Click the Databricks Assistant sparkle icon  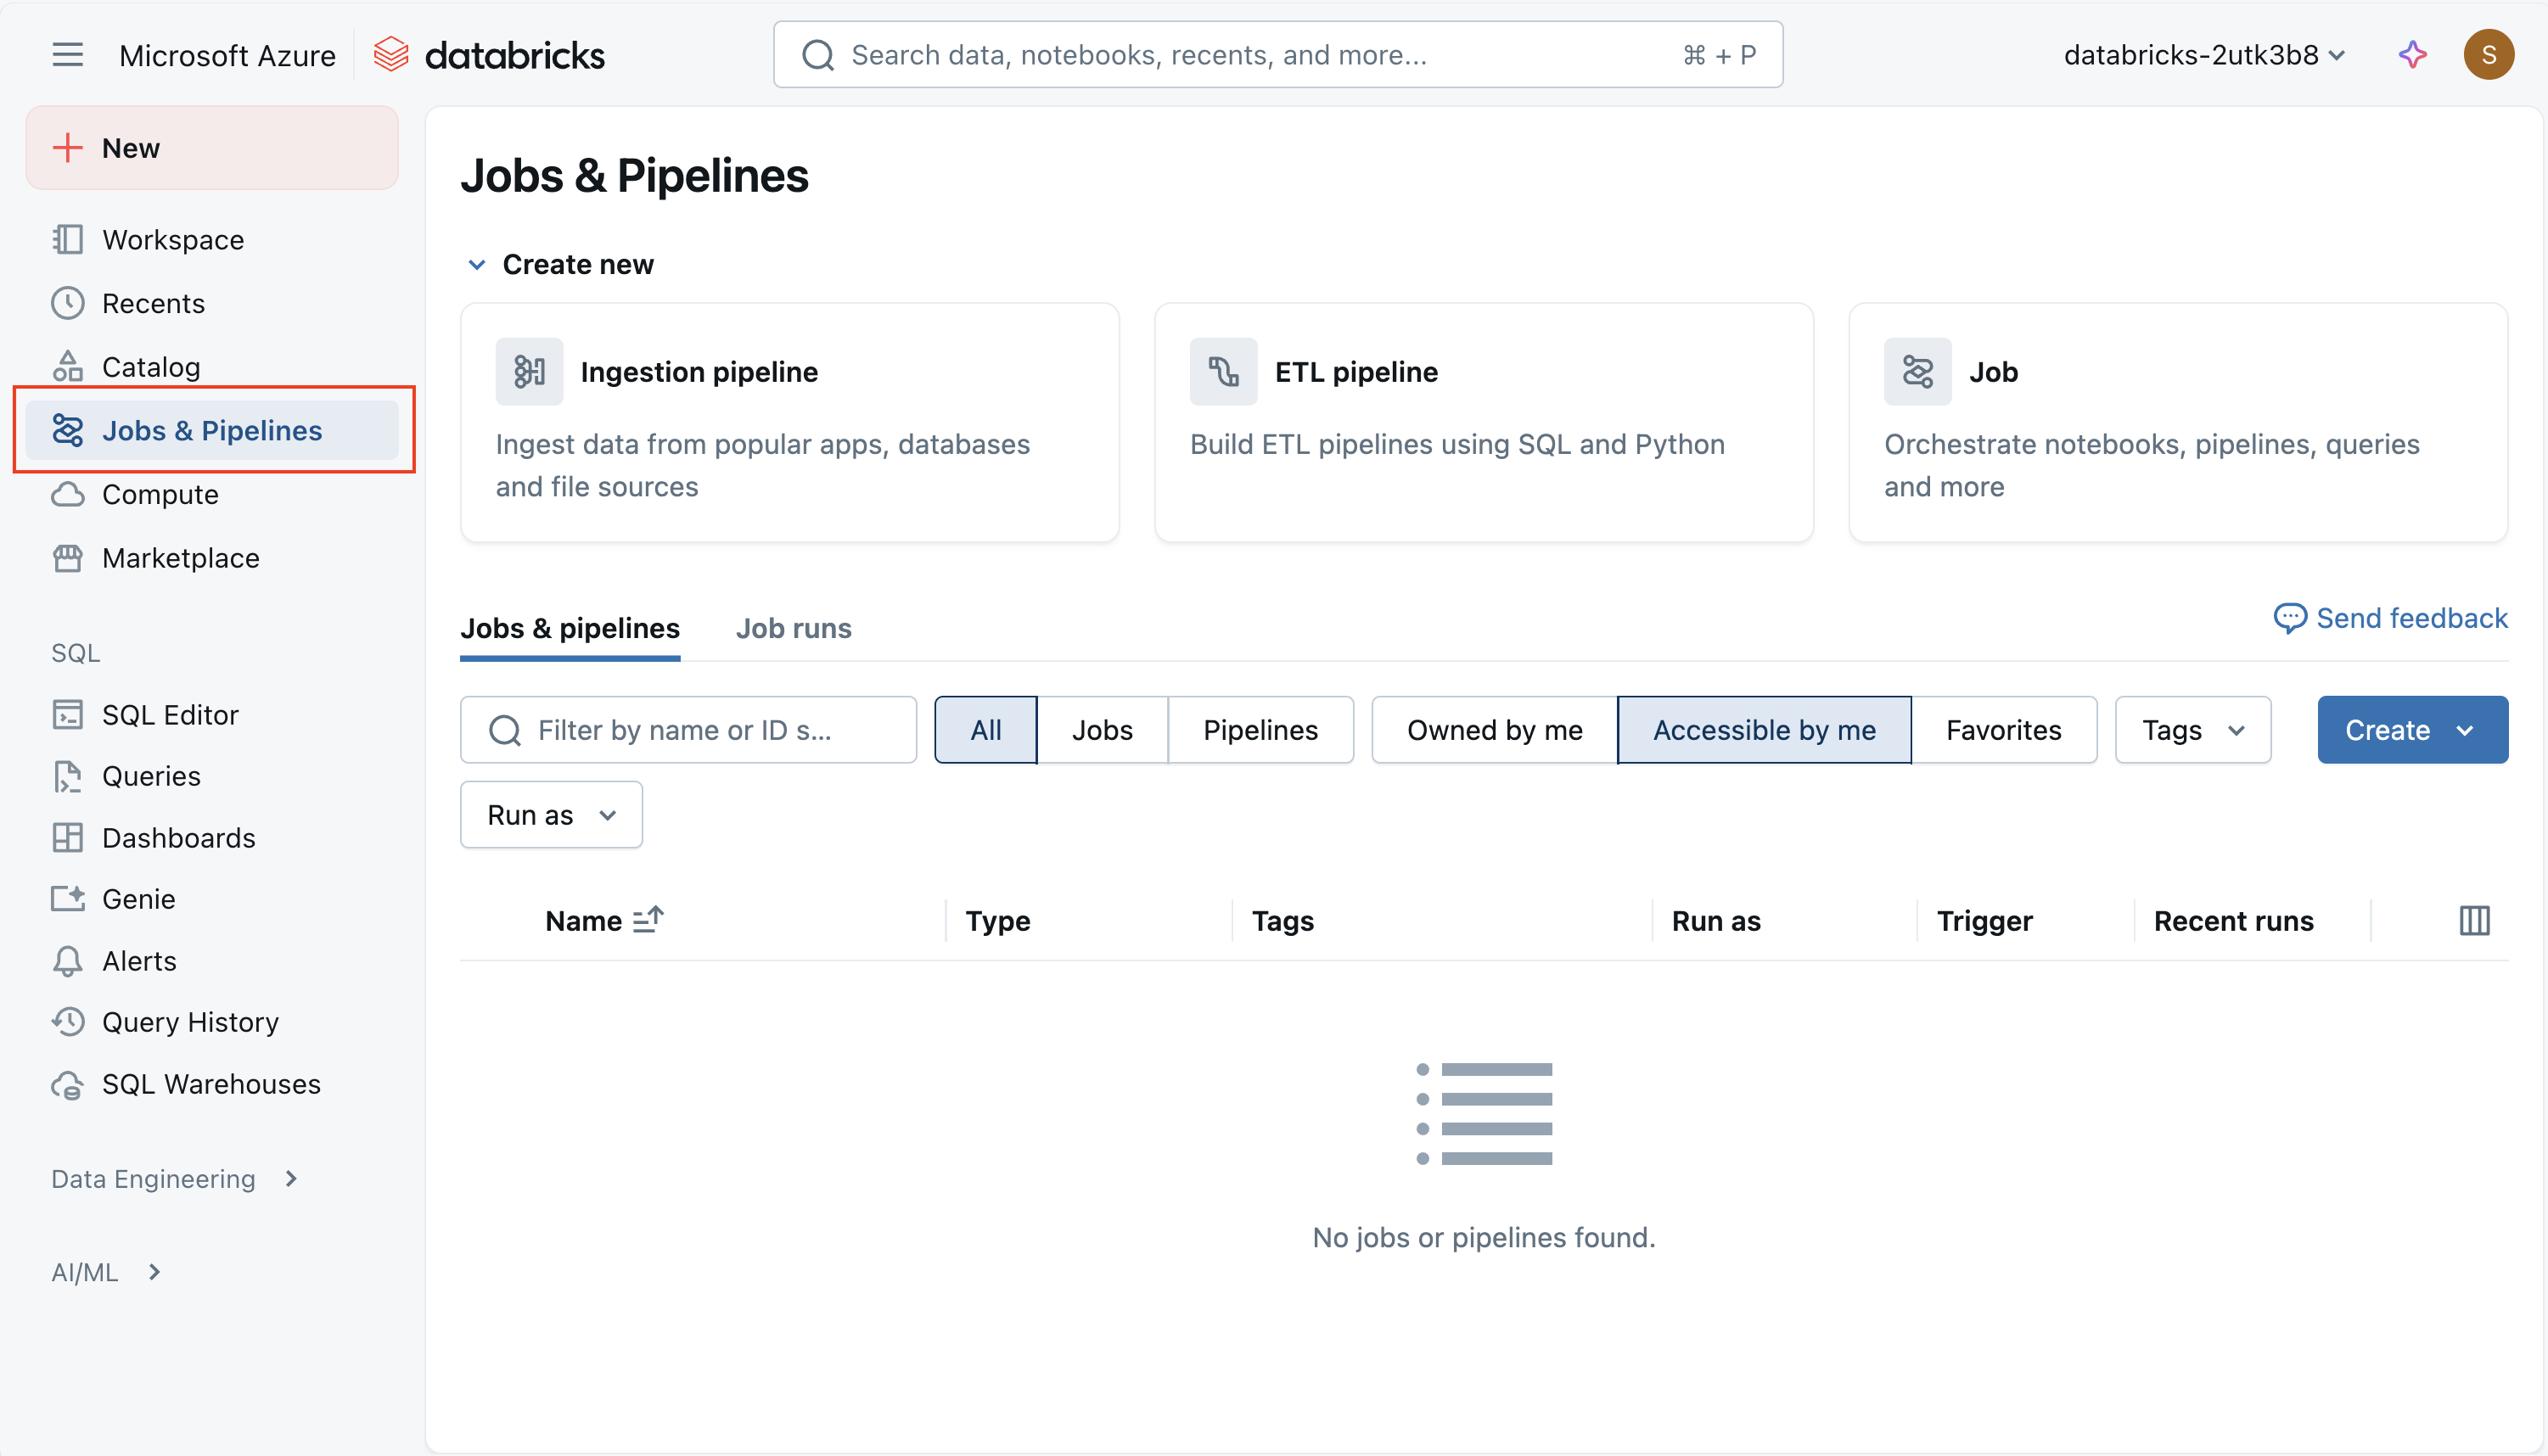click(x=2412, y=55)
